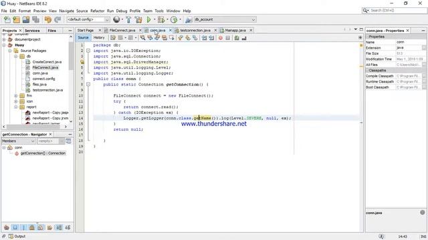This screenshot has width=428, height=240.
Task: Run the project with green play icon
Action: 148,19
